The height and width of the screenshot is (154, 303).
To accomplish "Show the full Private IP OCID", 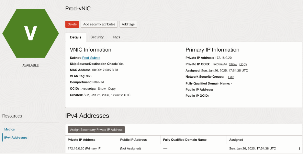I will pos(233,64).
